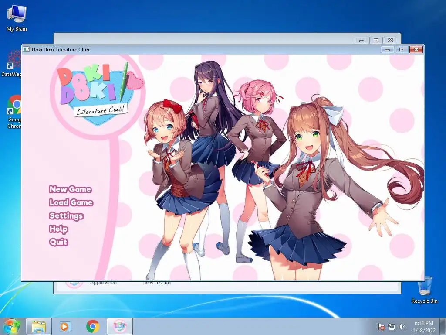Image resolution: width=446 pixels, height=335 pixels.
Task: Launch Windows Media Player from taskbar
Action: (x=65, y=326)
